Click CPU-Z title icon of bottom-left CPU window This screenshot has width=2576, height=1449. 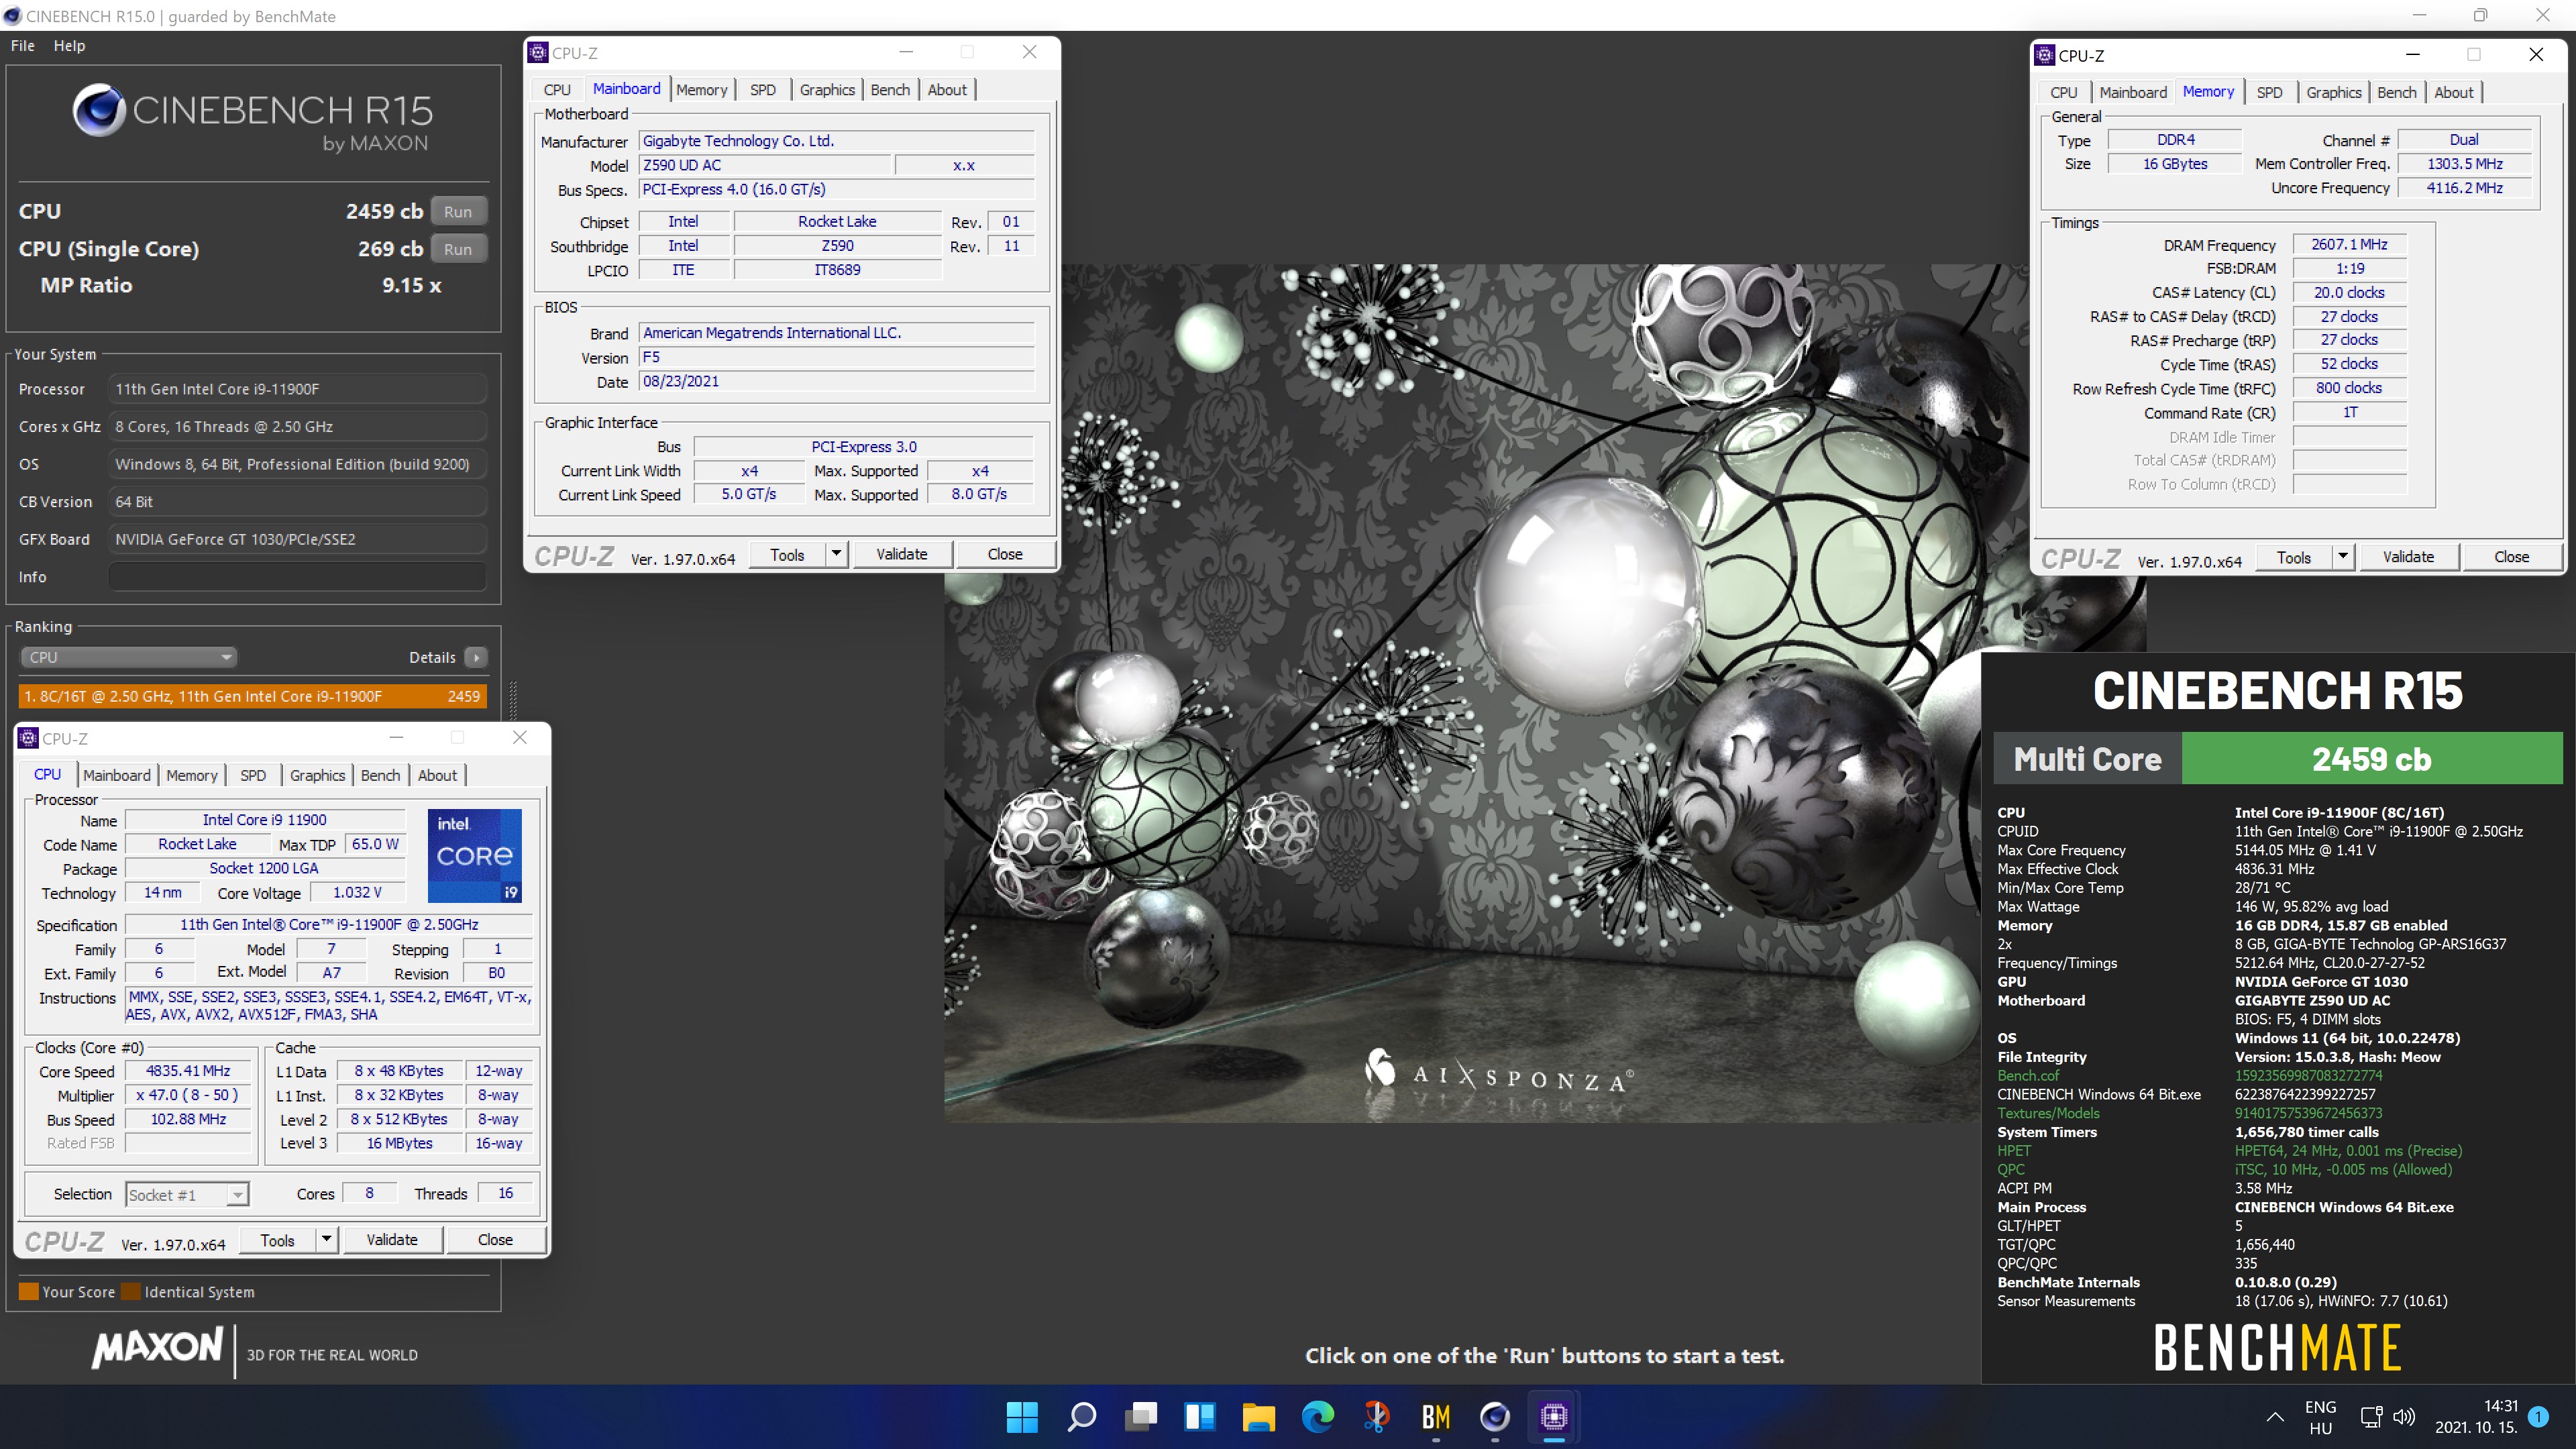pyautogui.click(x=28, y=738)
